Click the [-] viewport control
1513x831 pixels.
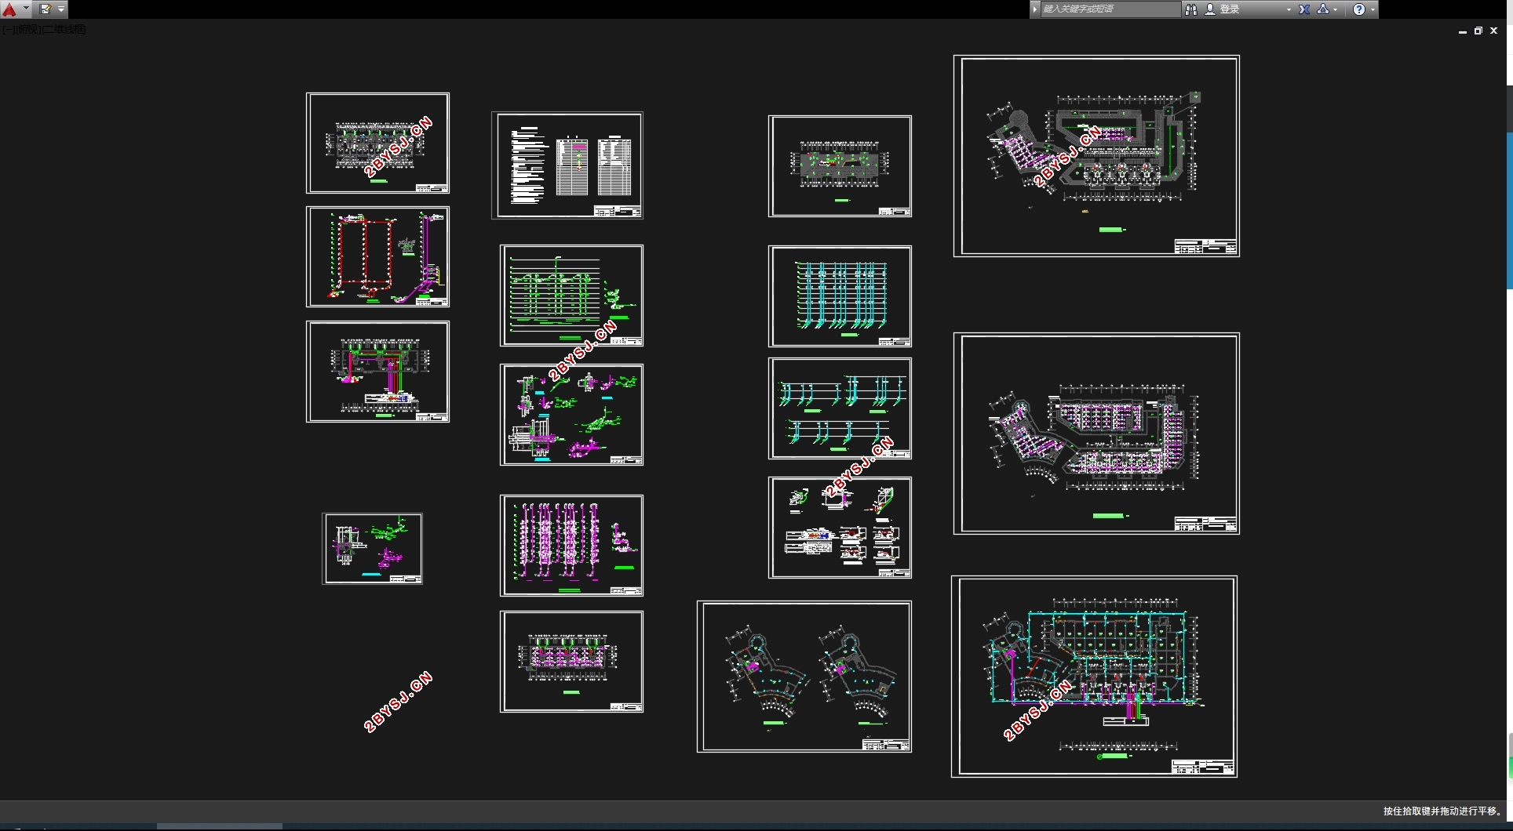coord(8,30)
